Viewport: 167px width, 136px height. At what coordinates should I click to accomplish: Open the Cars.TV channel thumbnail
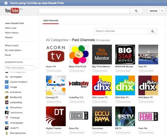click(148, 55)
